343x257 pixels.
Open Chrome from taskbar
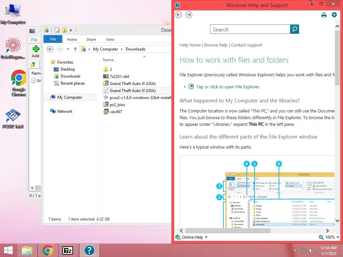(48, 250)
